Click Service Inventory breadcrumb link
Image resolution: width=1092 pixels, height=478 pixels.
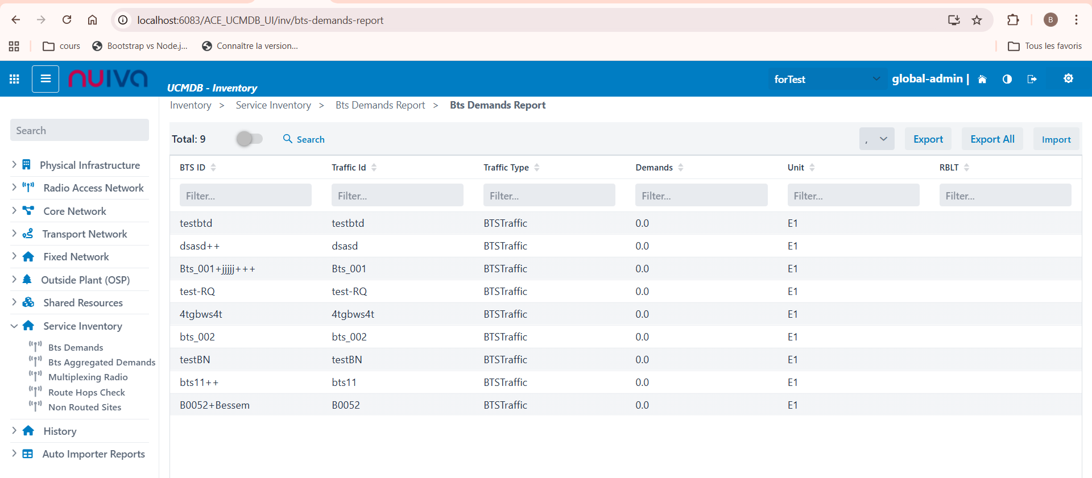pyautogui.click(x=273, y=105)
